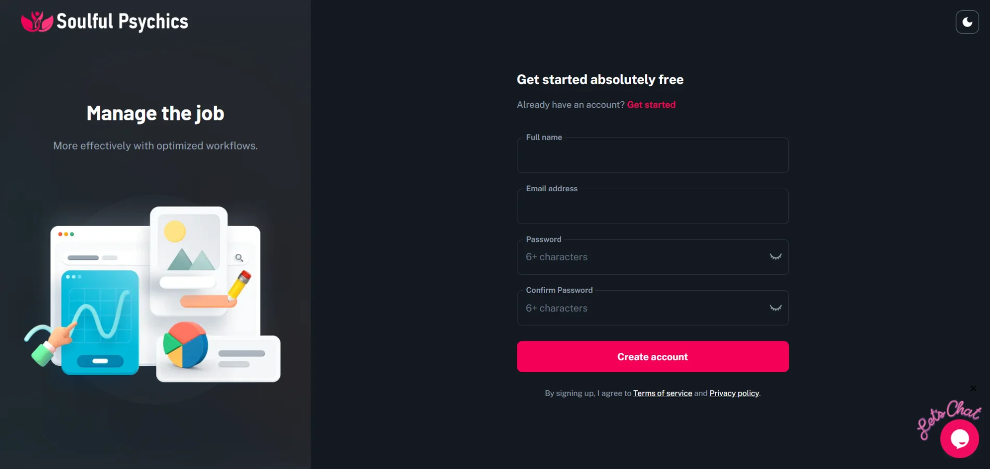Click the pie chart in the illustration
Image resolution: width=990 pixels, height=469 pixels.
pyautogui.click(x=185, y=345)
